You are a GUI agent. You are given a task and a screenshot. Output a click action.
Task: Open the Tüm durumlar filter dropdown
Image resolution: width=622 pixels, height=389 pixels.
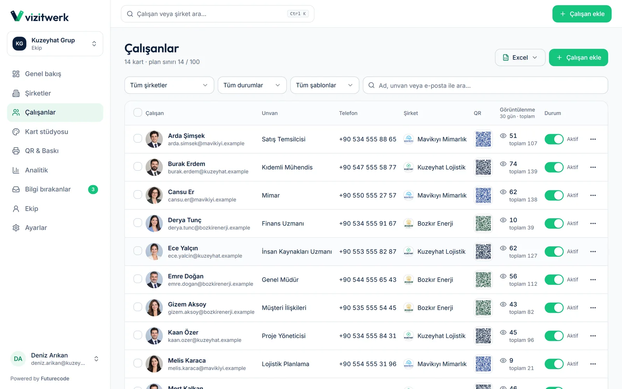[x=252, y=85]
